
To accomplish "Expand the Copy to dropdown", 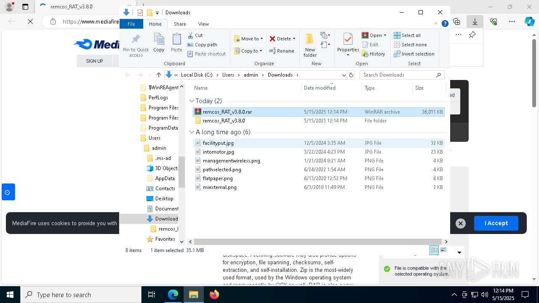I will pyautogui.click(x=261, y=51).
